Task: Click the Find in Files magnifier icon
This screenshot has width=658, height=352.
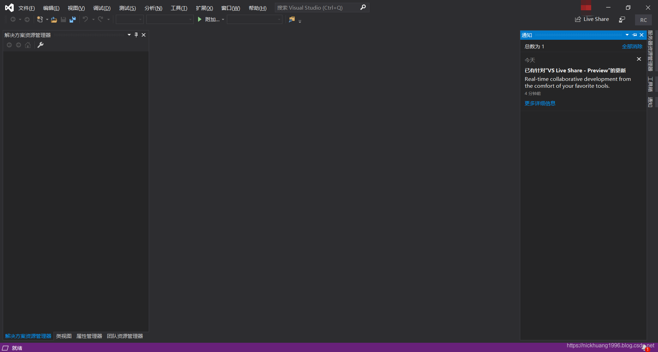Action: [x=292, y=19]
